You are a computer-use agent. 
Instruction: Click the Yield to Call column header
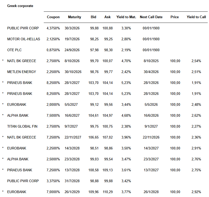(196, 17)
